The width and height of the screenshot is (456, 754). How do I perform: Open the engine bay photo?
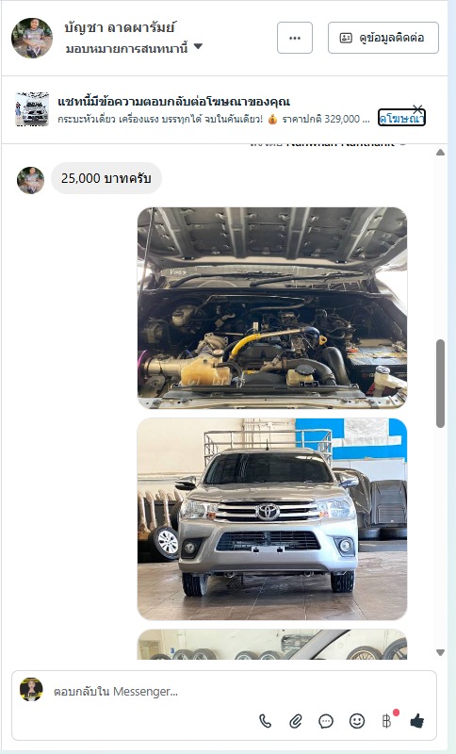point(272,308)
